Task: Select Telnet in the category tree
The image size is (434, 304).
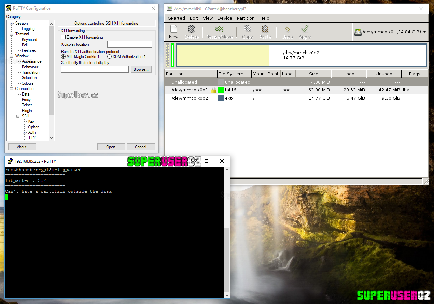Action: coord(27,105)
